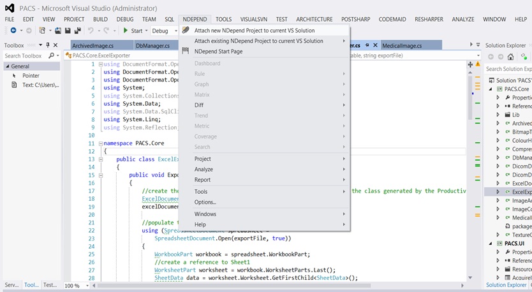Screen dimensions: 532x292
Task: Click the NDepend Start Page flag icon
Action: (185, 51)
